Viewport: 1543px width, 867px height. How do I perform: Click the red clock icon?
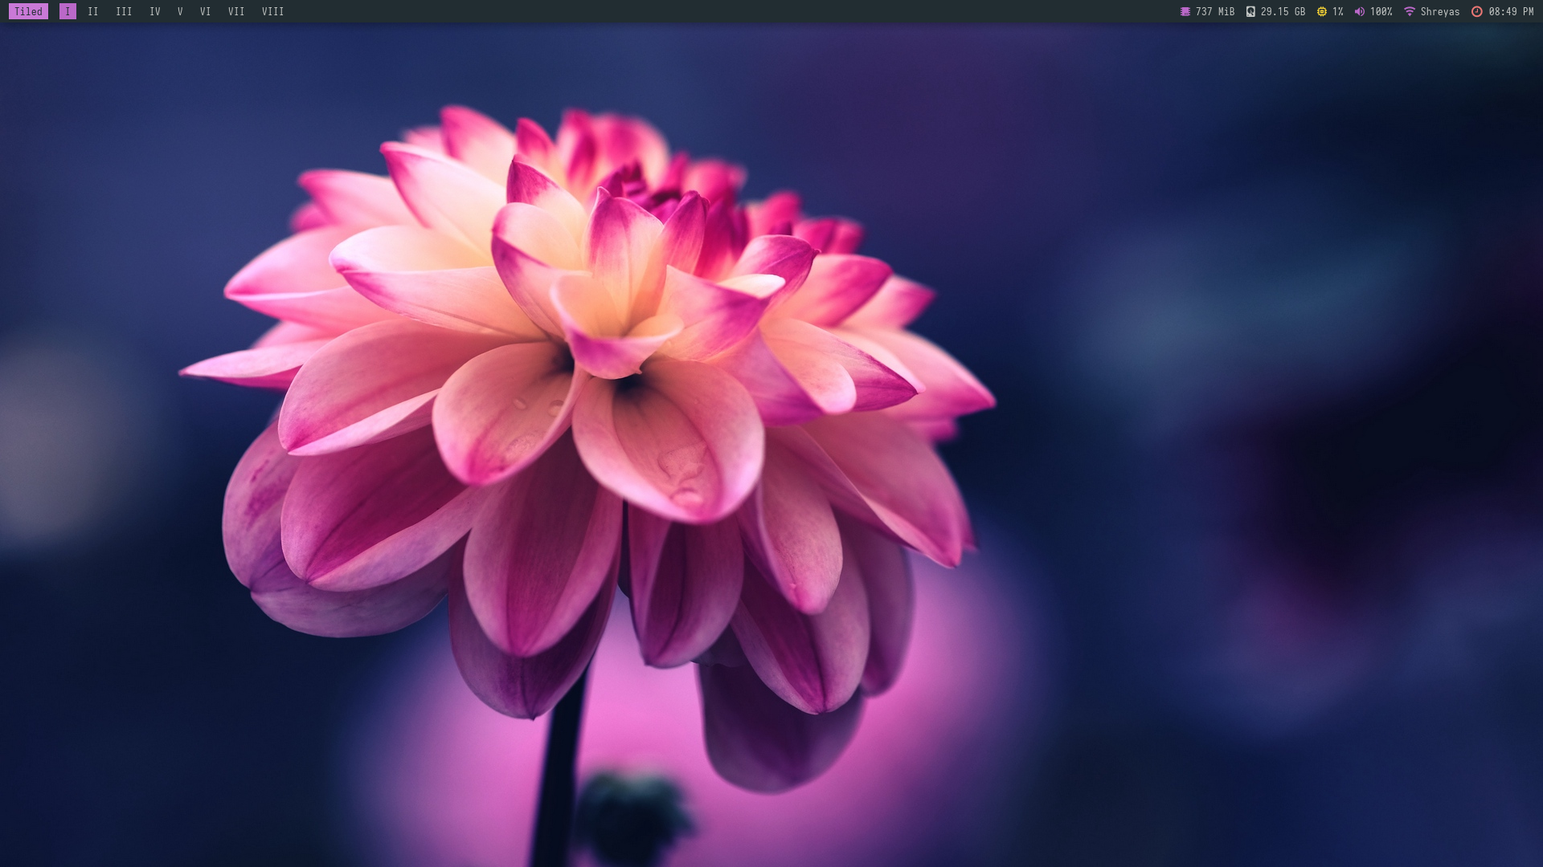(x=1476, y=11)
